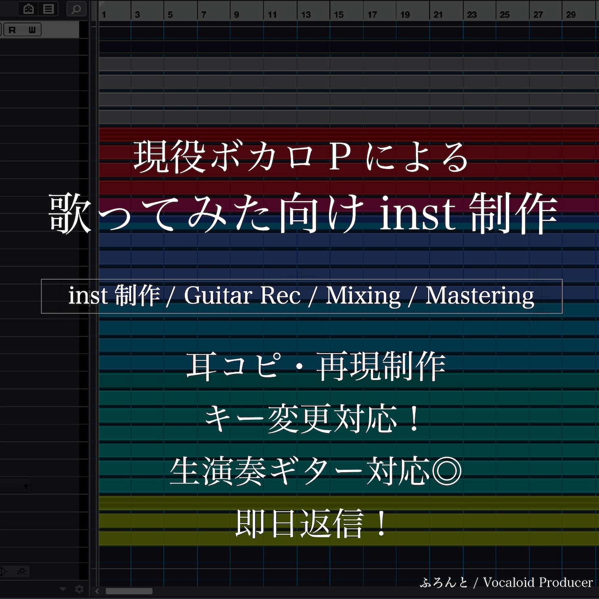Image resolution: width=599 pixels, height=599 pixels.
Task: Click bar 13 on the ruler
Action: coord(306,15)
